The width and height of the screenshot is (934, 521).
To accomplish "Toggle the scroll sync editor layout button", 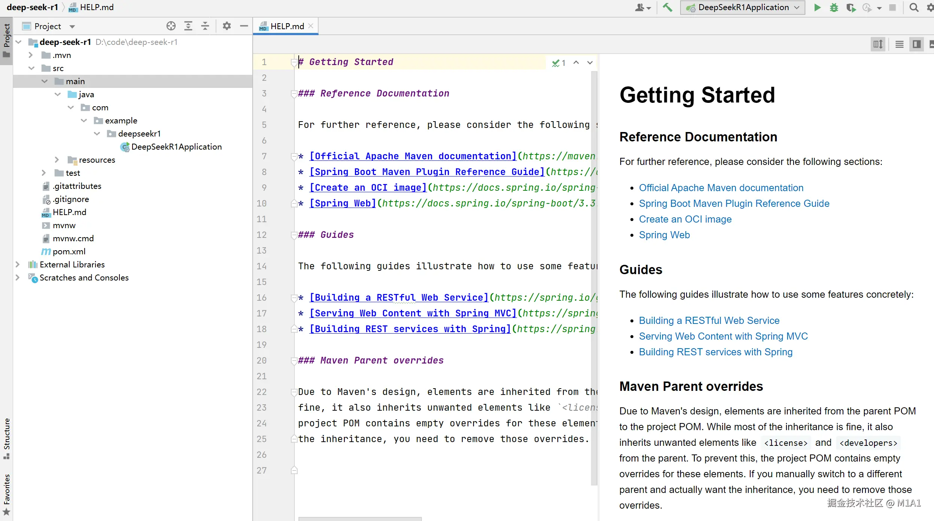I will click(878, 45).
